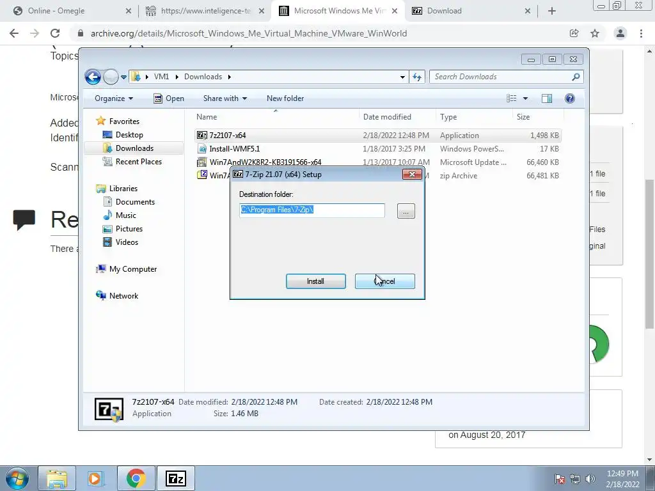Open the Organize menu
This screenshot has height=491, width=655.
114,98
